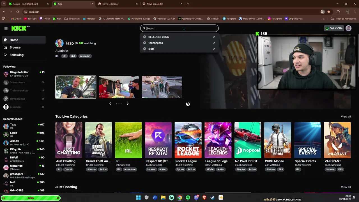
Task: Bookmark this page with star icon
Action: (x=328, y=12)
